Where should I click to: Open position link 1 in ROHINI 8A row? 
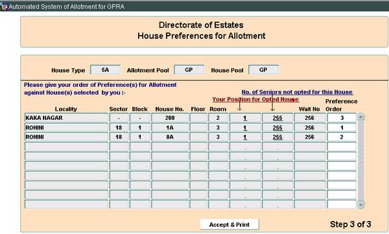[245, 137]
